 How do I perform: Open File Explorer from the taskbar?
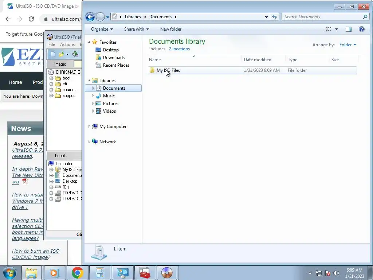31,273
